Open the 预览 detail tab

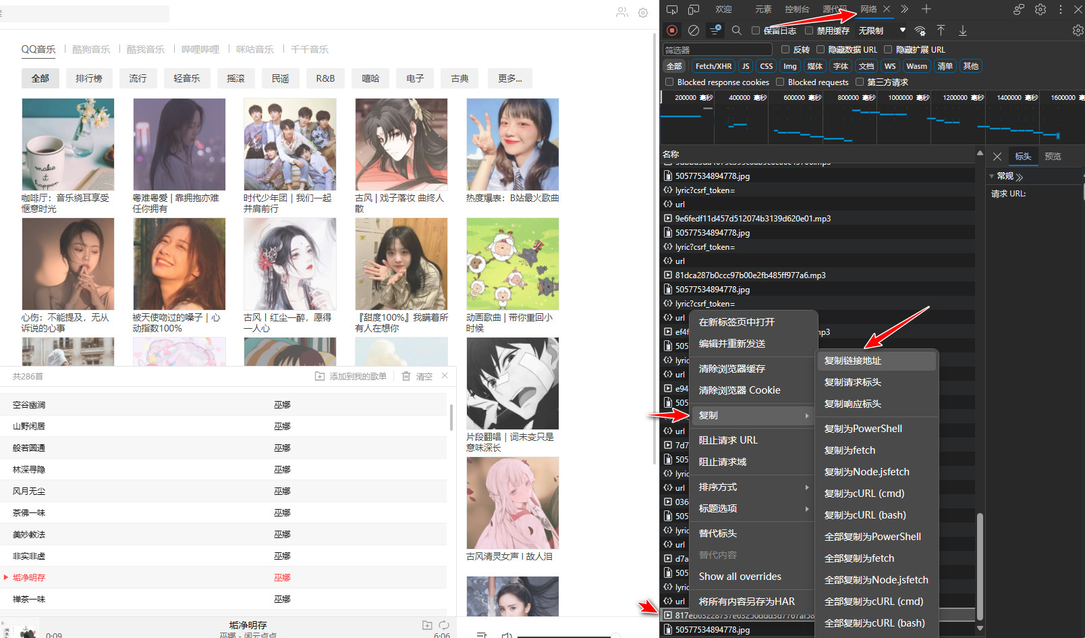tap(1053, 157)
